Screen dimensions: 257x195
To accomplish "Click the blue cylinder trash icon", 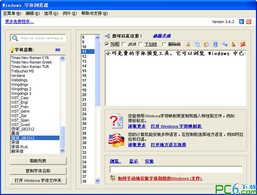I will pyautogui.click(x=215, y=44).
